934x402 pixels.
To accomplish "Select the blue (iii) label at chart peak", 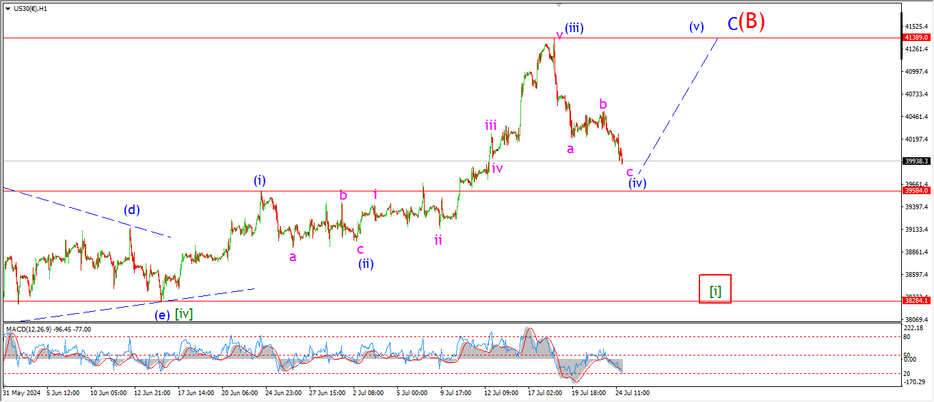I will [x=574, y=28].
